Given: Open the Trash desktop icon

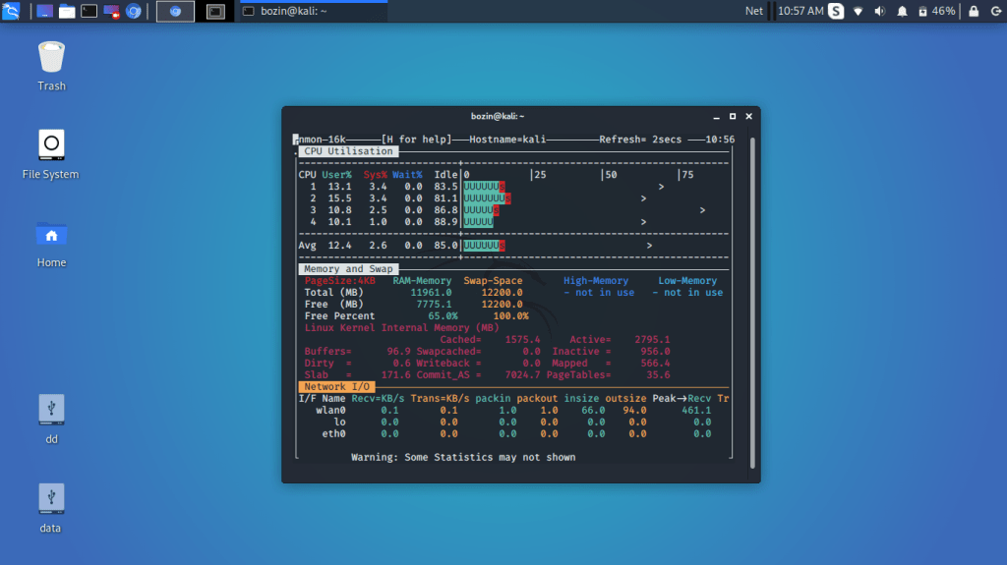Looking at the screenshot, I should (x=51, y=57).
